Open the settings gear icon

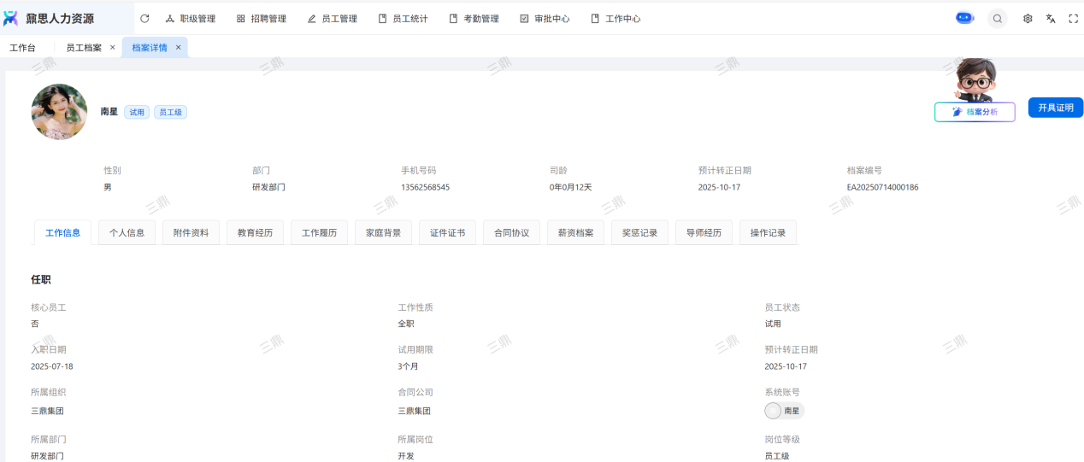click(x=1028, y=18)
